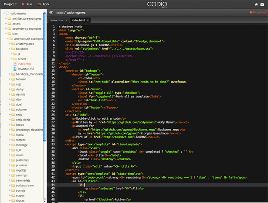The image size is (268, 203).
Task: Click the file tree vertical scrollbar
Action: pyautogui.click(x=44, y=77)
